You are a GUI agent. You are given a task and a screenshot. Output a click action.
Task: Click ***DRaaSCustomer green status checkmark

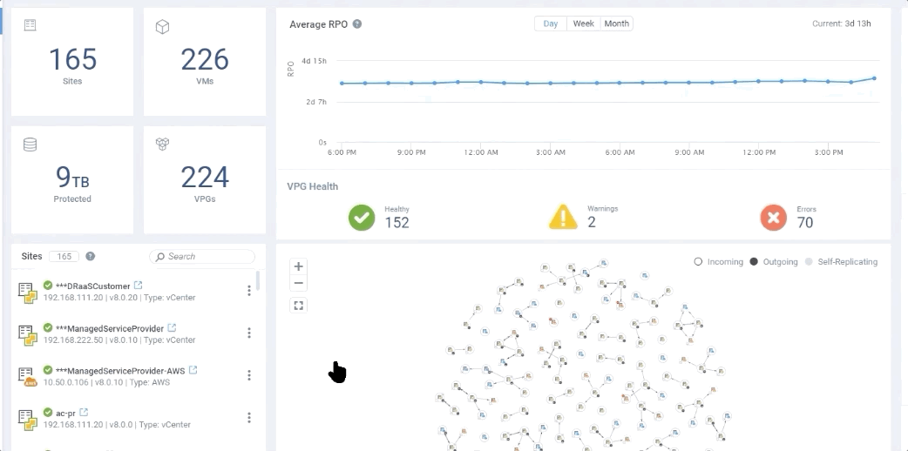point(48,286)
